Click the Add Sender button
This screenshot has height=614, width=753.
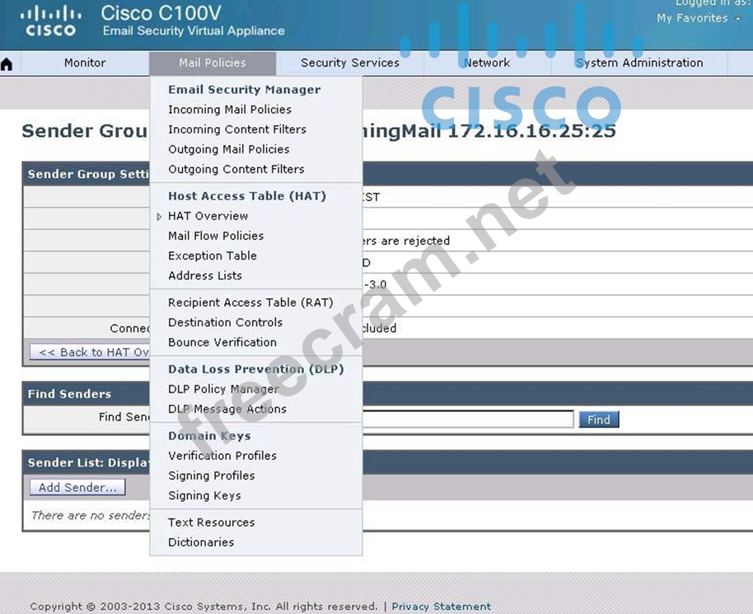(x=77, y=487)
